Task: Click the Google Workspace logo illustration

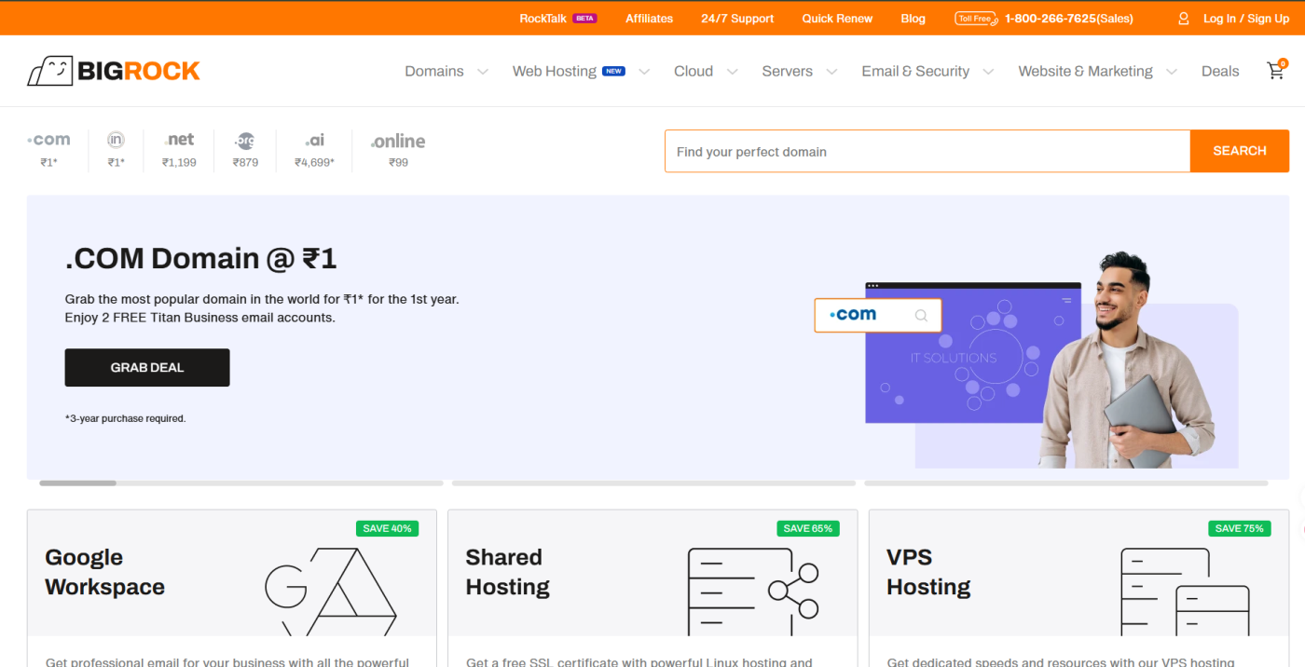Action: (x=331, y=591)
